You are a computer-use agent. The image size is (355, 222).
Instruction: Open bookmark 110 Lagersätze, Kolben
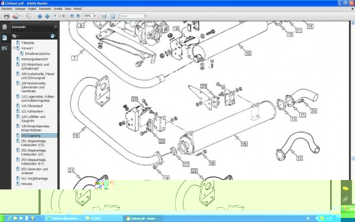[x=38, y=98]
